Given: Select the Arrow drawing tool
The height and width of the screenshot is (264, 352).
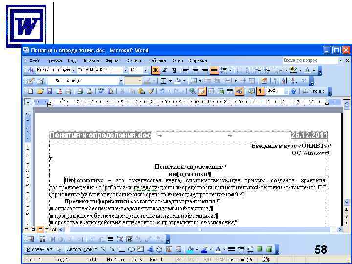Looking at the screenshot, I should 112,249.
